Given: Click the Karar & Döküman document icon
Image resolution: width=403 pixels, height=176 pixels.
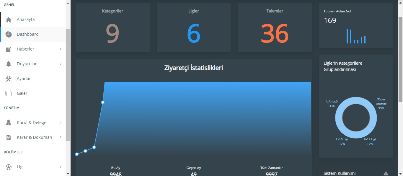Looking at the screenshot, I should [9, 138].
